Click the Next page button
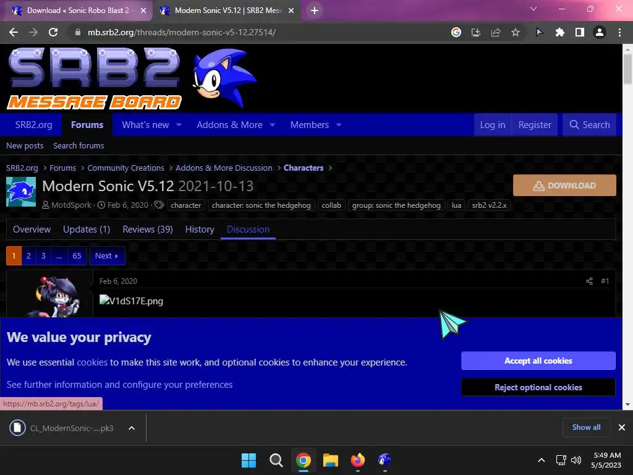The width and height of the screenshot is (633, 475). pyautogui.click(x=107, y=255)
